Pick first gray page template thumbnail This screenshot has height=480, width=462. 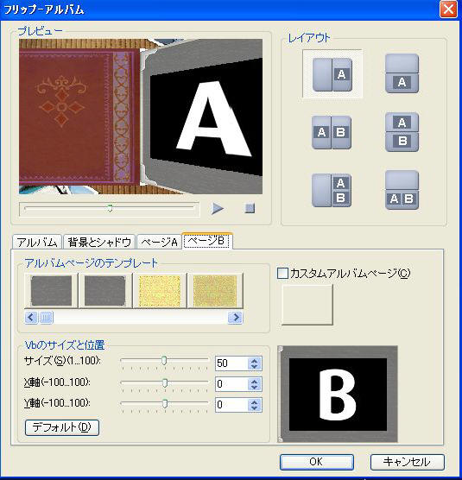tap(51, 291)
